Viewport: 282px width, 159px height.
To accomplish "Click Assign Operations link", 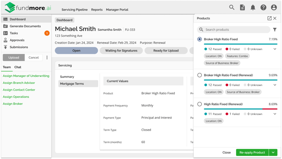I will pos(16,97).
